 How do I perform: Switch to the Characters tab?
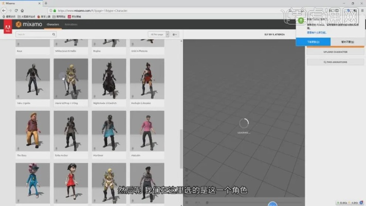[x=53, y=24]
